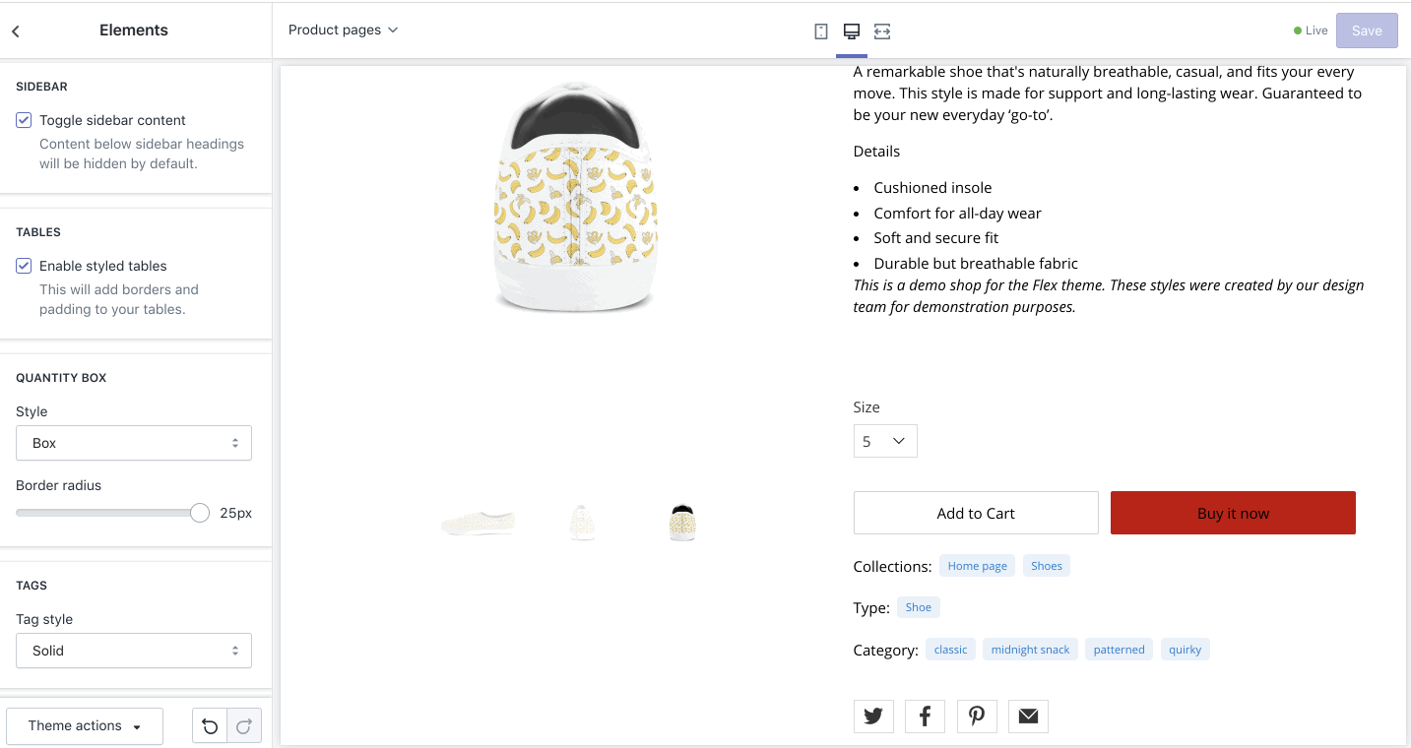This screenshot has width=1411, height=748.
Task: Go back from the Elements panel
Action: [16, 31]
